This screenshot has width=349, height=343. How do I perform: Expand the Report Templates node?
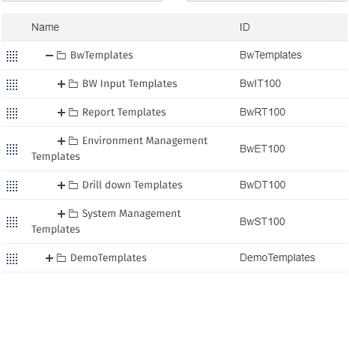[61, 113]
